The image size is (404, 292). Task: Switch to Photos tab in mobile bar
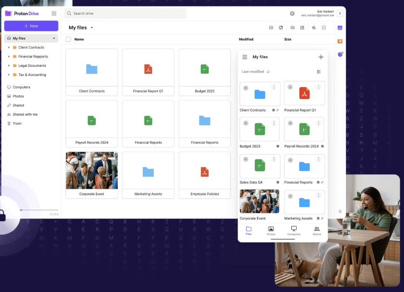pyautogui.click(x=271, y=230)
